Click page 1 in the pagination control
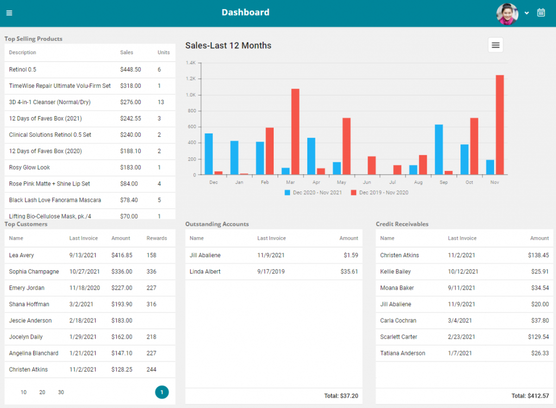This screenshot has height=408, width=556. (161, 392)
